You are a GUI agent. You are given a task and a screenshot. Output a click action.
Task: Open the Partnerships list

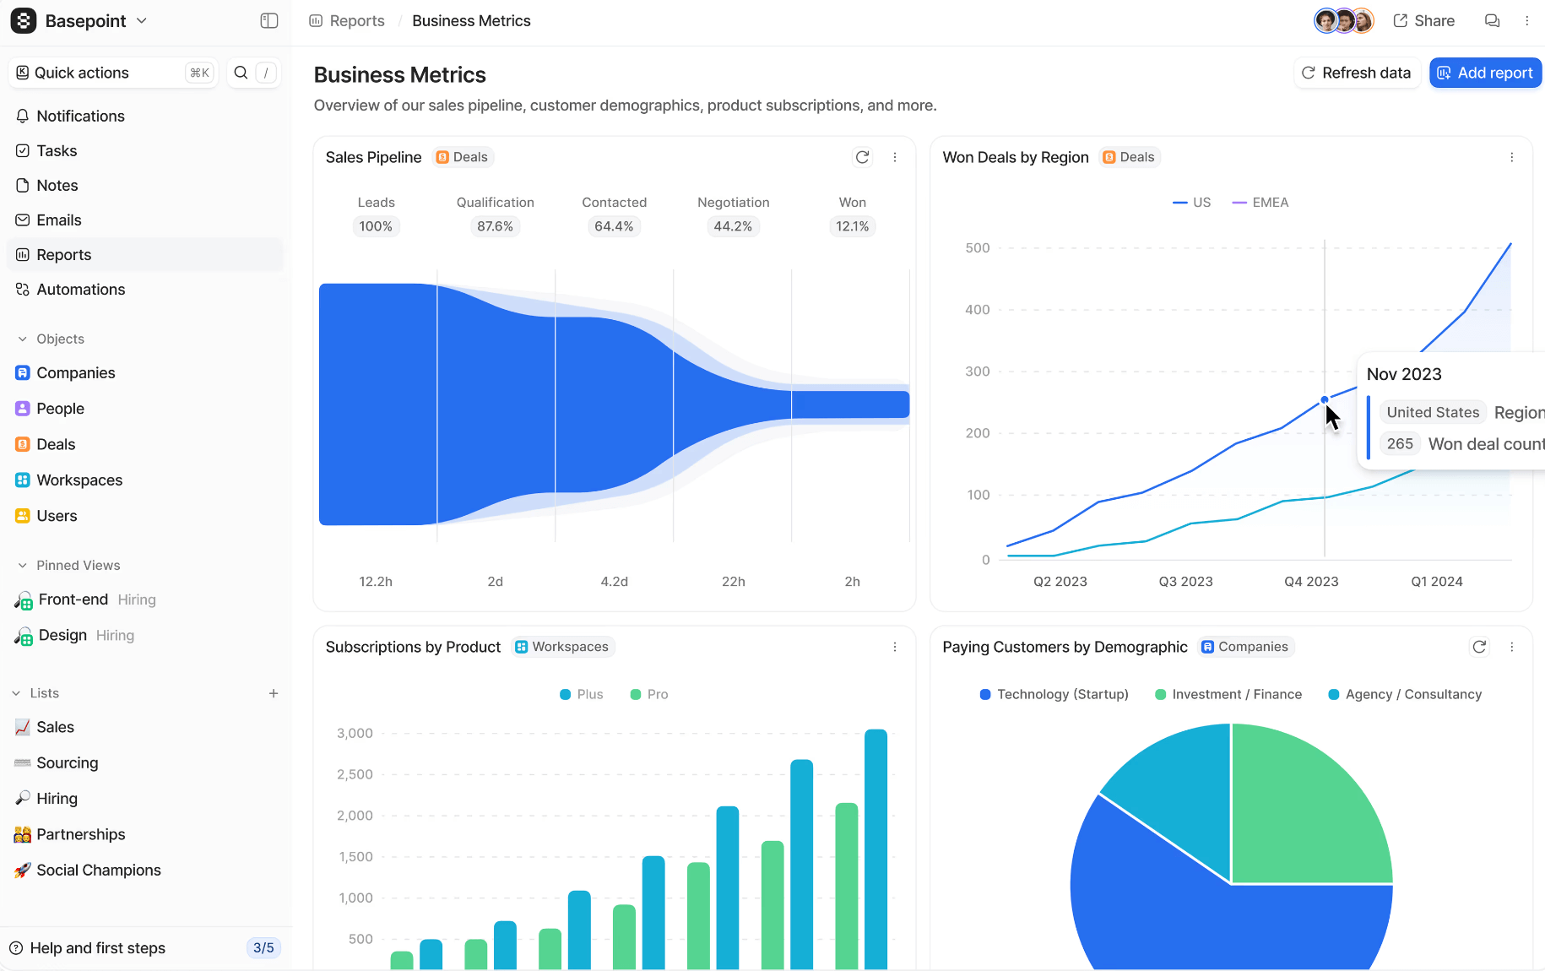(145, 834)
